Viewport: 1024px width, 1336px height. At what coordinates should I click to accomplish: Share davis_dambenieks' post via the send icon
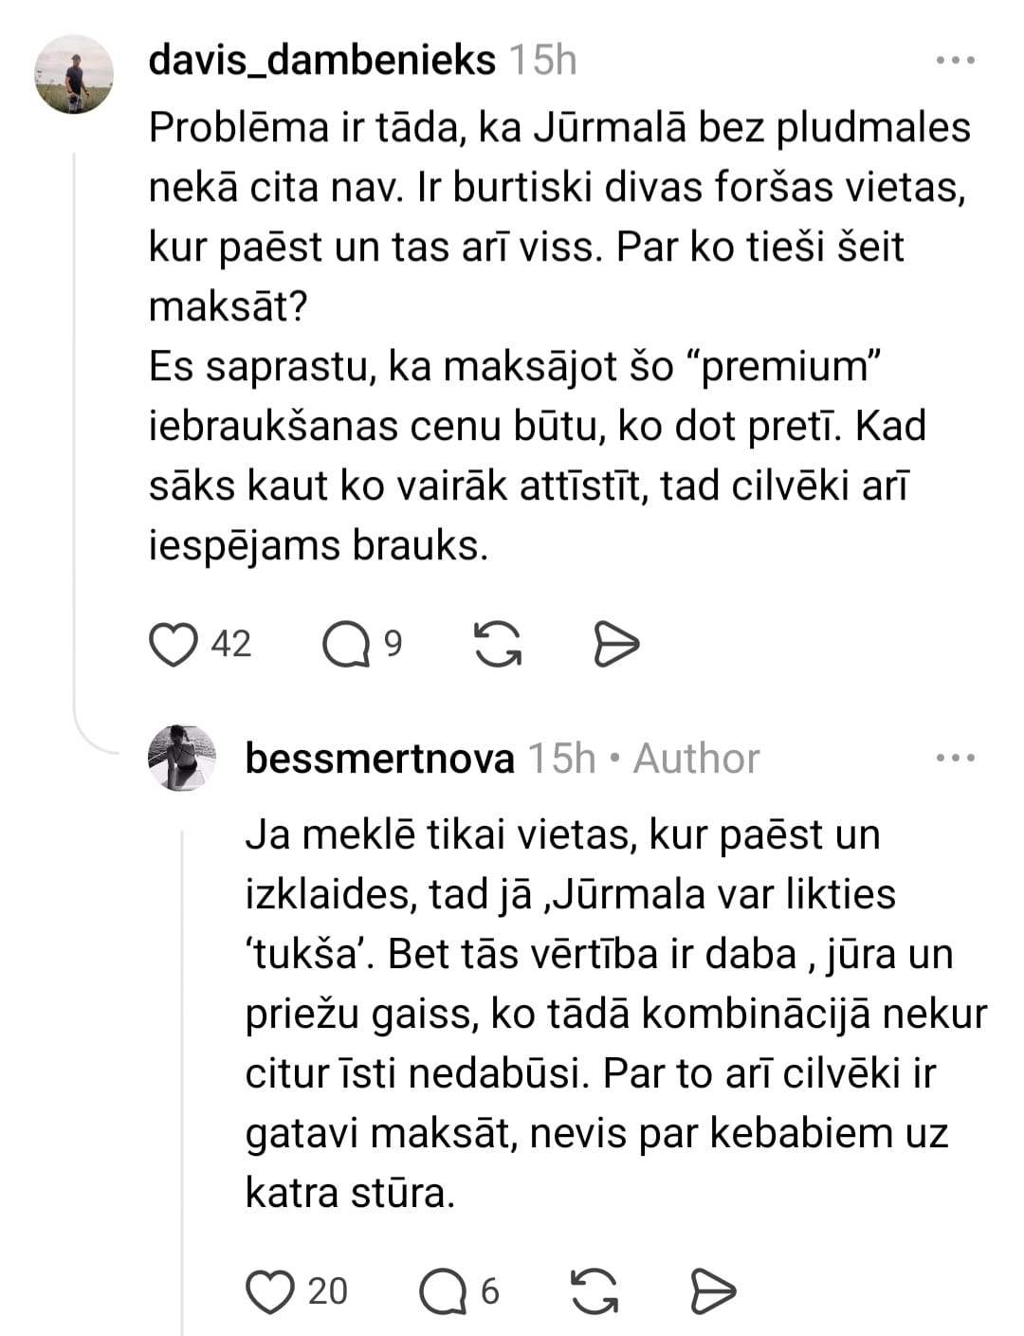point(616,645)
